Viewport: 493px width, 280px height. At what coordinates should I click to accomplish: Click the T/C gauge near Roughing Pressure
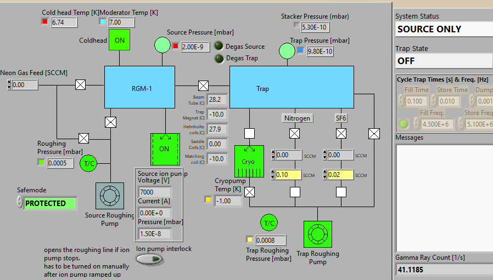click(x=89, y=163)
